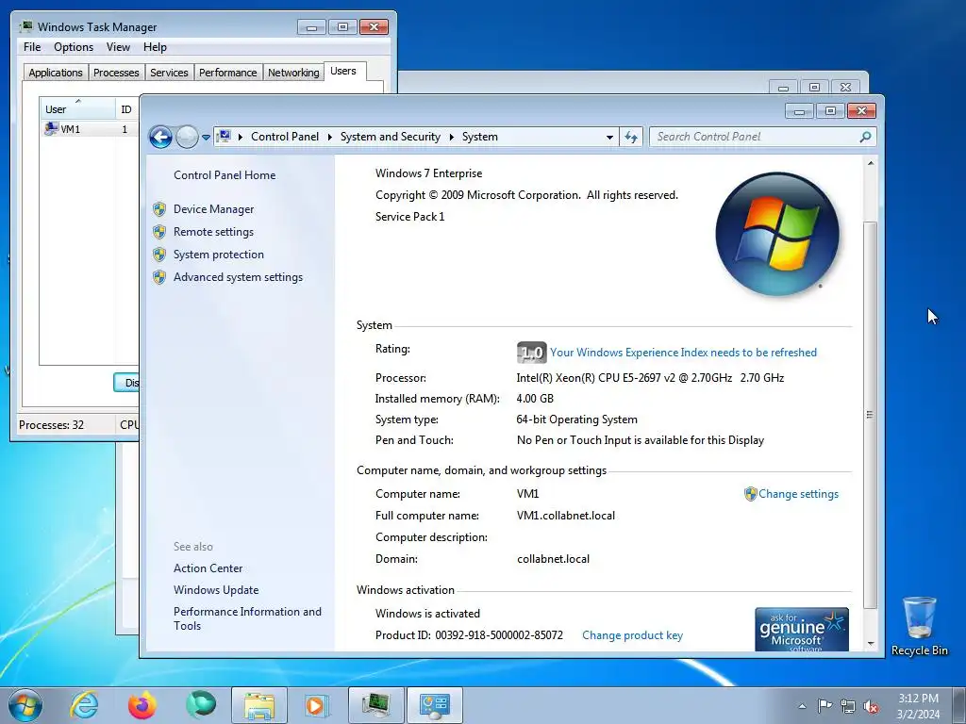966x724 pixels.
Task: Click the muted volume tray icon
Action: (871, 707)
